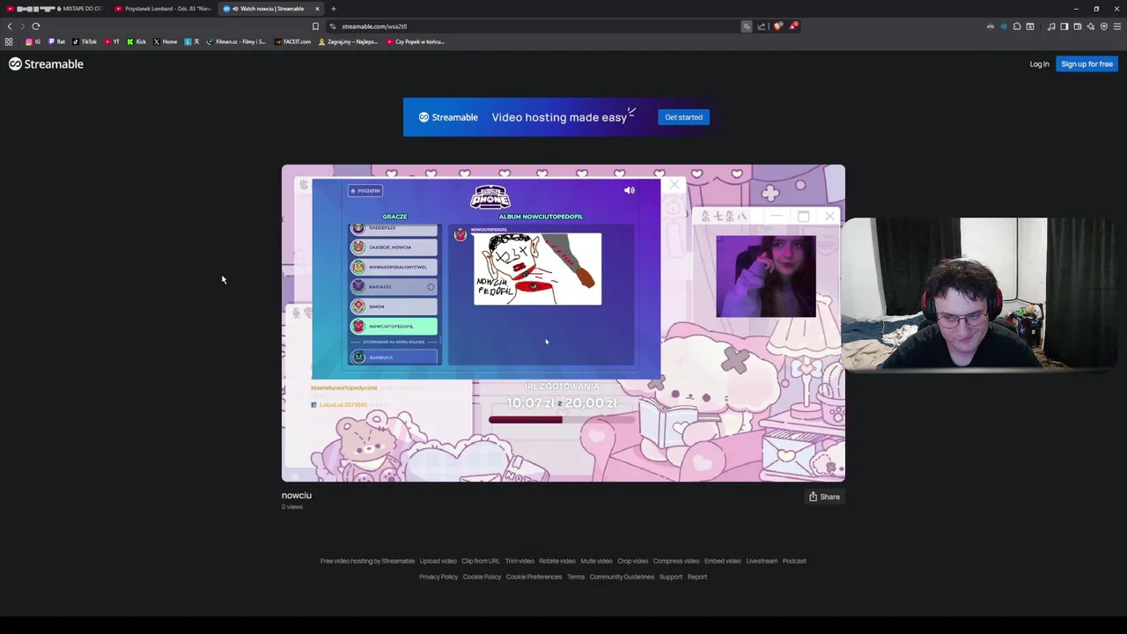The height and width of the screenshot is (634, 1127).
Task: Open Terms footer link
Action: point(576,577)
